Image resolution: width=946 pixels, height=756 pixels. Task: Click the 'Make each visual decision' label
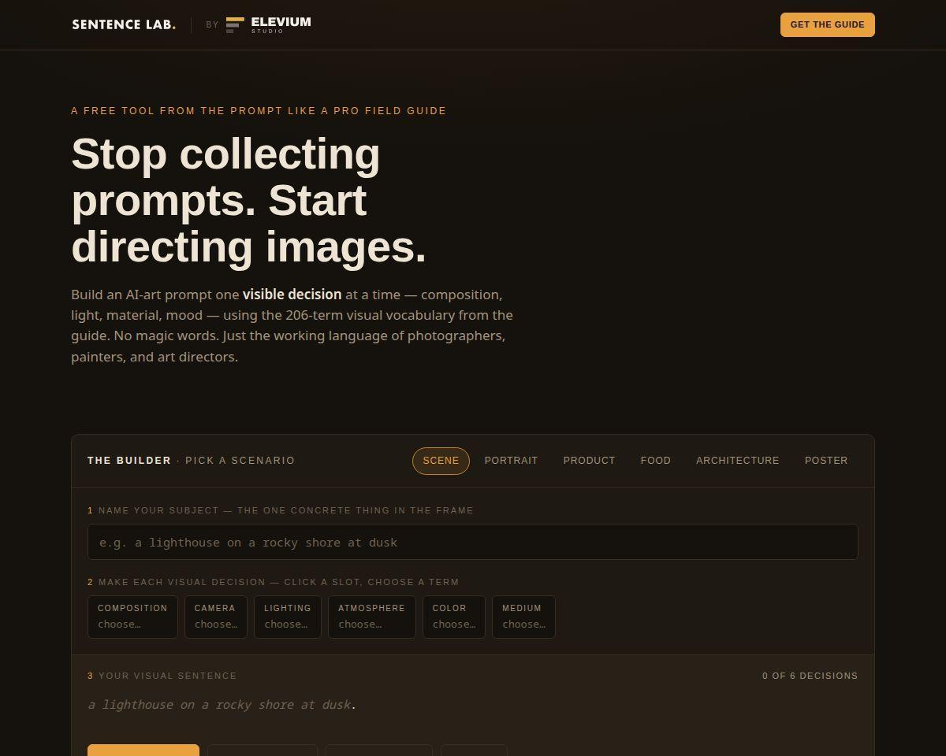point(273,582)
